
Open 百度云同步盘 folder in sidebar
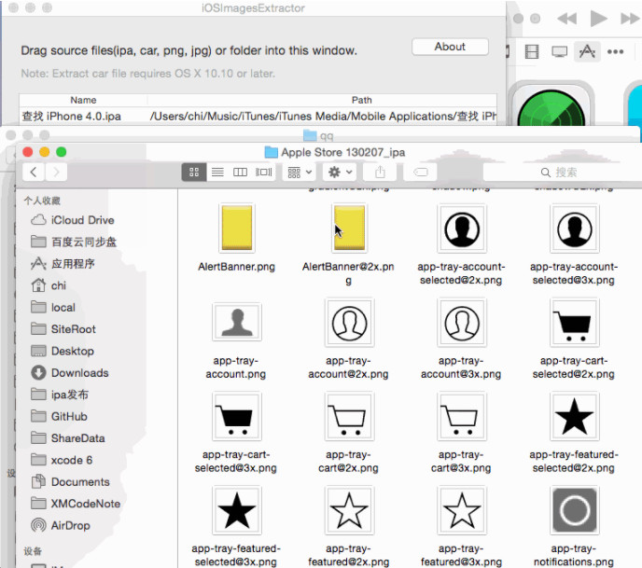[x=74, y=242]
